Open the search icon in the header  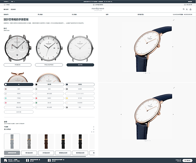click(184, 9)
